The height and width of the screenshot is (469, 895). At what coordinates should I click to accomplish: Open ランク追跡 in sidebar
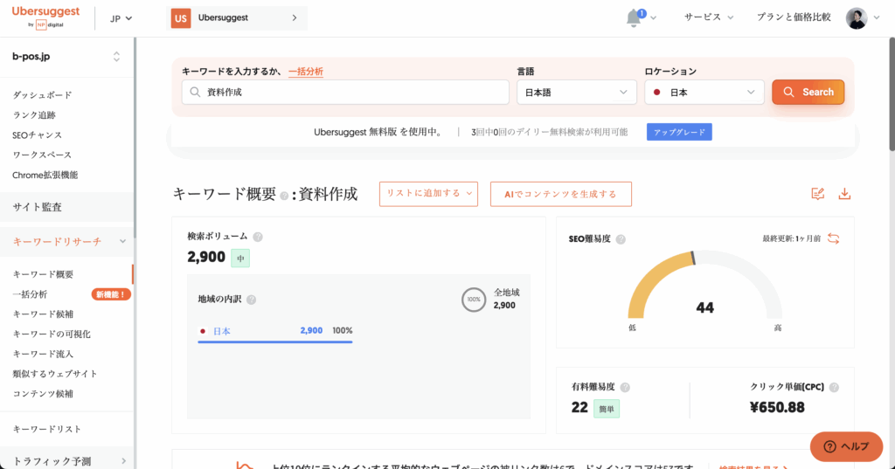click(34, 114)
